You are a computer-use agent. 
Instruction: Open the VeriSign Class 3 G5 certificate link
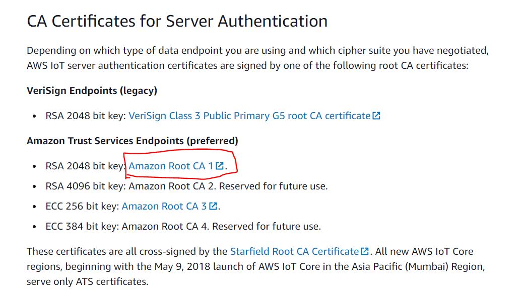(249, 116)
